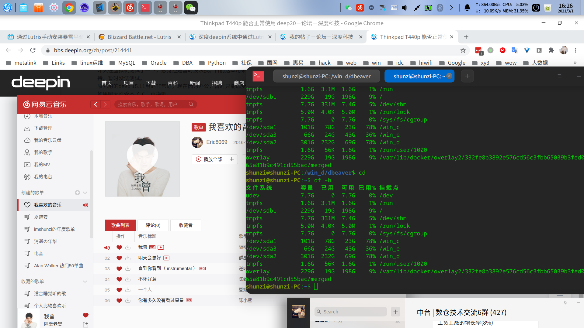Viewport: 584px width, 328px height.
Task: Open the terminal hamburger menu
Action: (x=559, y=76)
